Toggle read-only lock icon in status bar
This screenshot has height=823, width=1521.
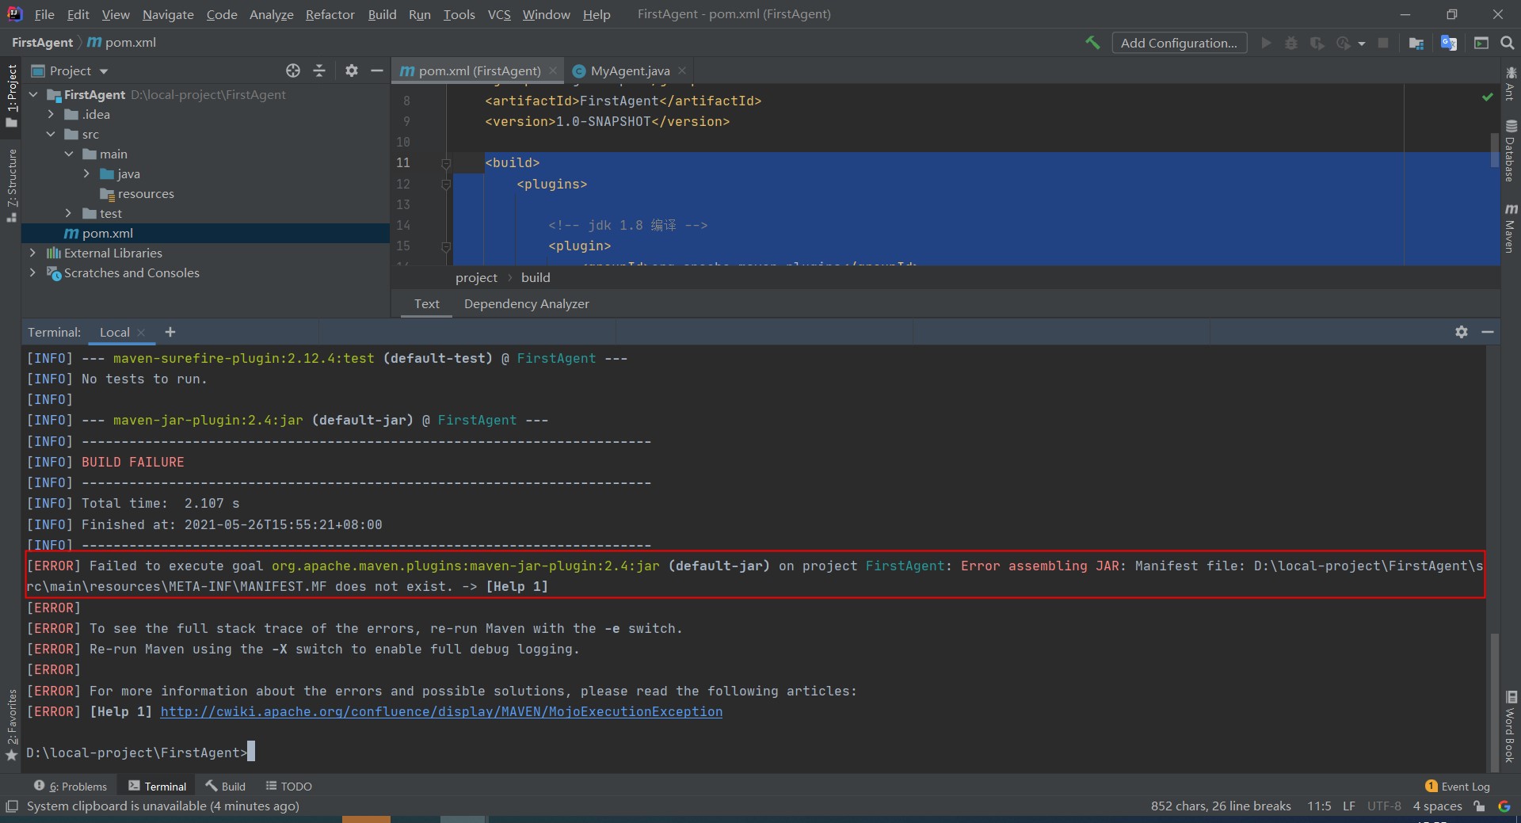1479,806
